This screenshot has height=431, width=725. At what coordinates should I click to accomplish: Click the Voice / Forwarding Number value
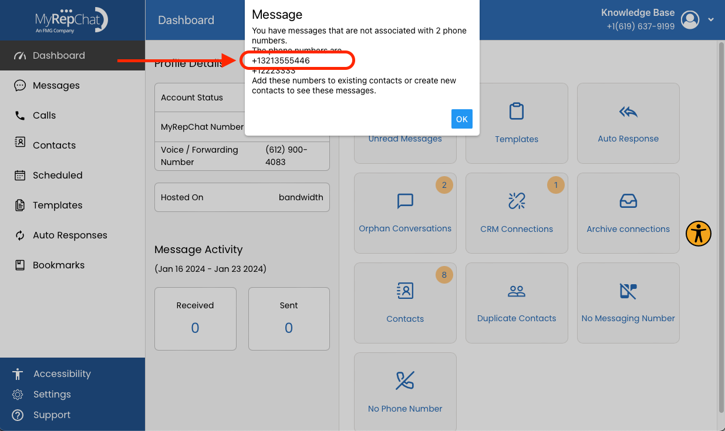[286, 156]
